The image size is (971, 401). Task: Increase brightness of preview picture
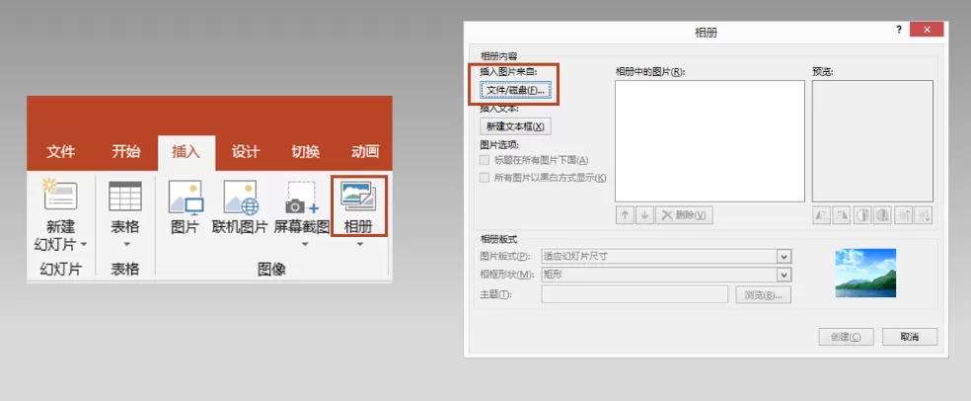(904, 215)
